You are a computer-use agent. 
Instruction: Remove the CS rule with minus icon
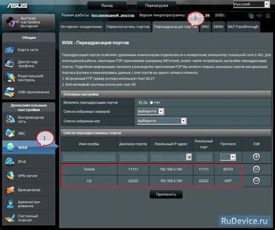[256, 181]
